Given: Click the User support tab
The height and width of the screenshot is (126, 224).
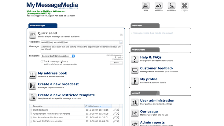Looking at the screenshot, I should (145, 50).
